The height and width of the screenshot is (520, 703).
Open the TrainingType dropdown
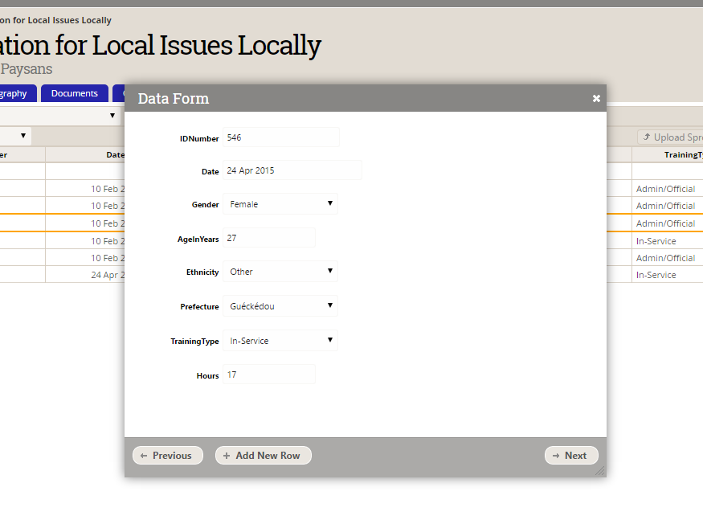280,341
